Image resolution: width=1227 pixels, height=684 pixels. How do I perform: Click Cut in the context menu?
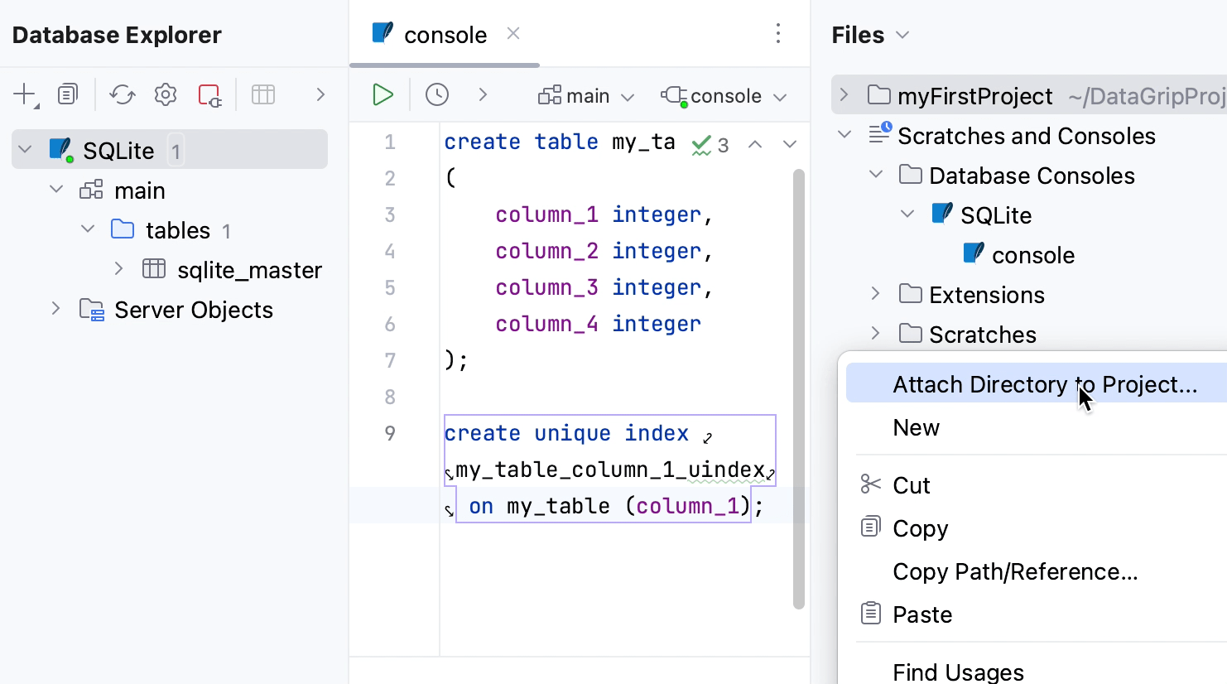point(912,485)
